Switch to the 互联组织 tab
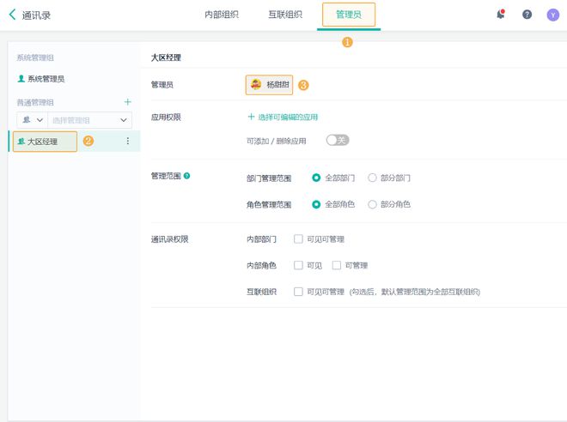 [285, 15]
